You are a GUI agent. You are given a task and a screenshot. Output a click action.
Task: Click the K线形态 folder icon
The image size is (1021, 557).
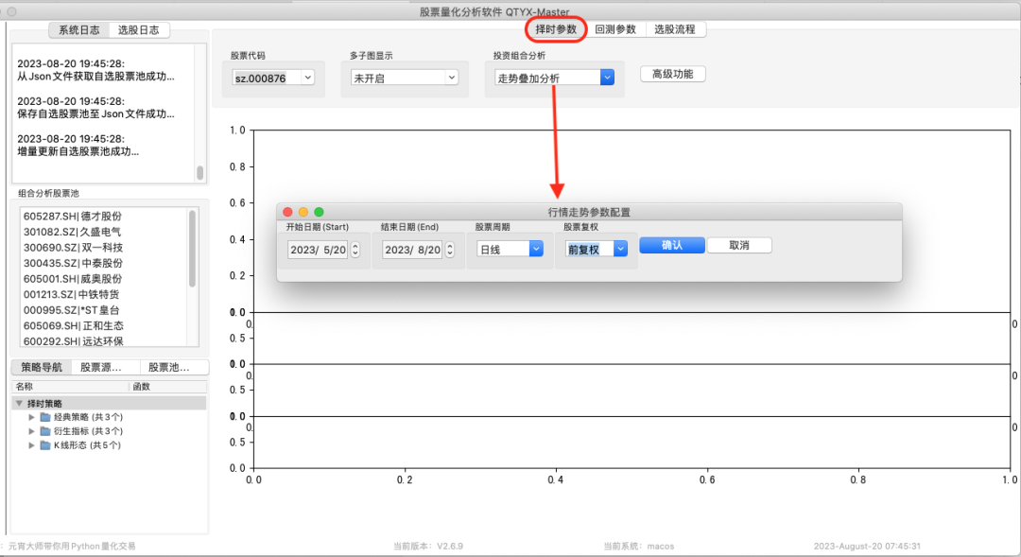45,445
